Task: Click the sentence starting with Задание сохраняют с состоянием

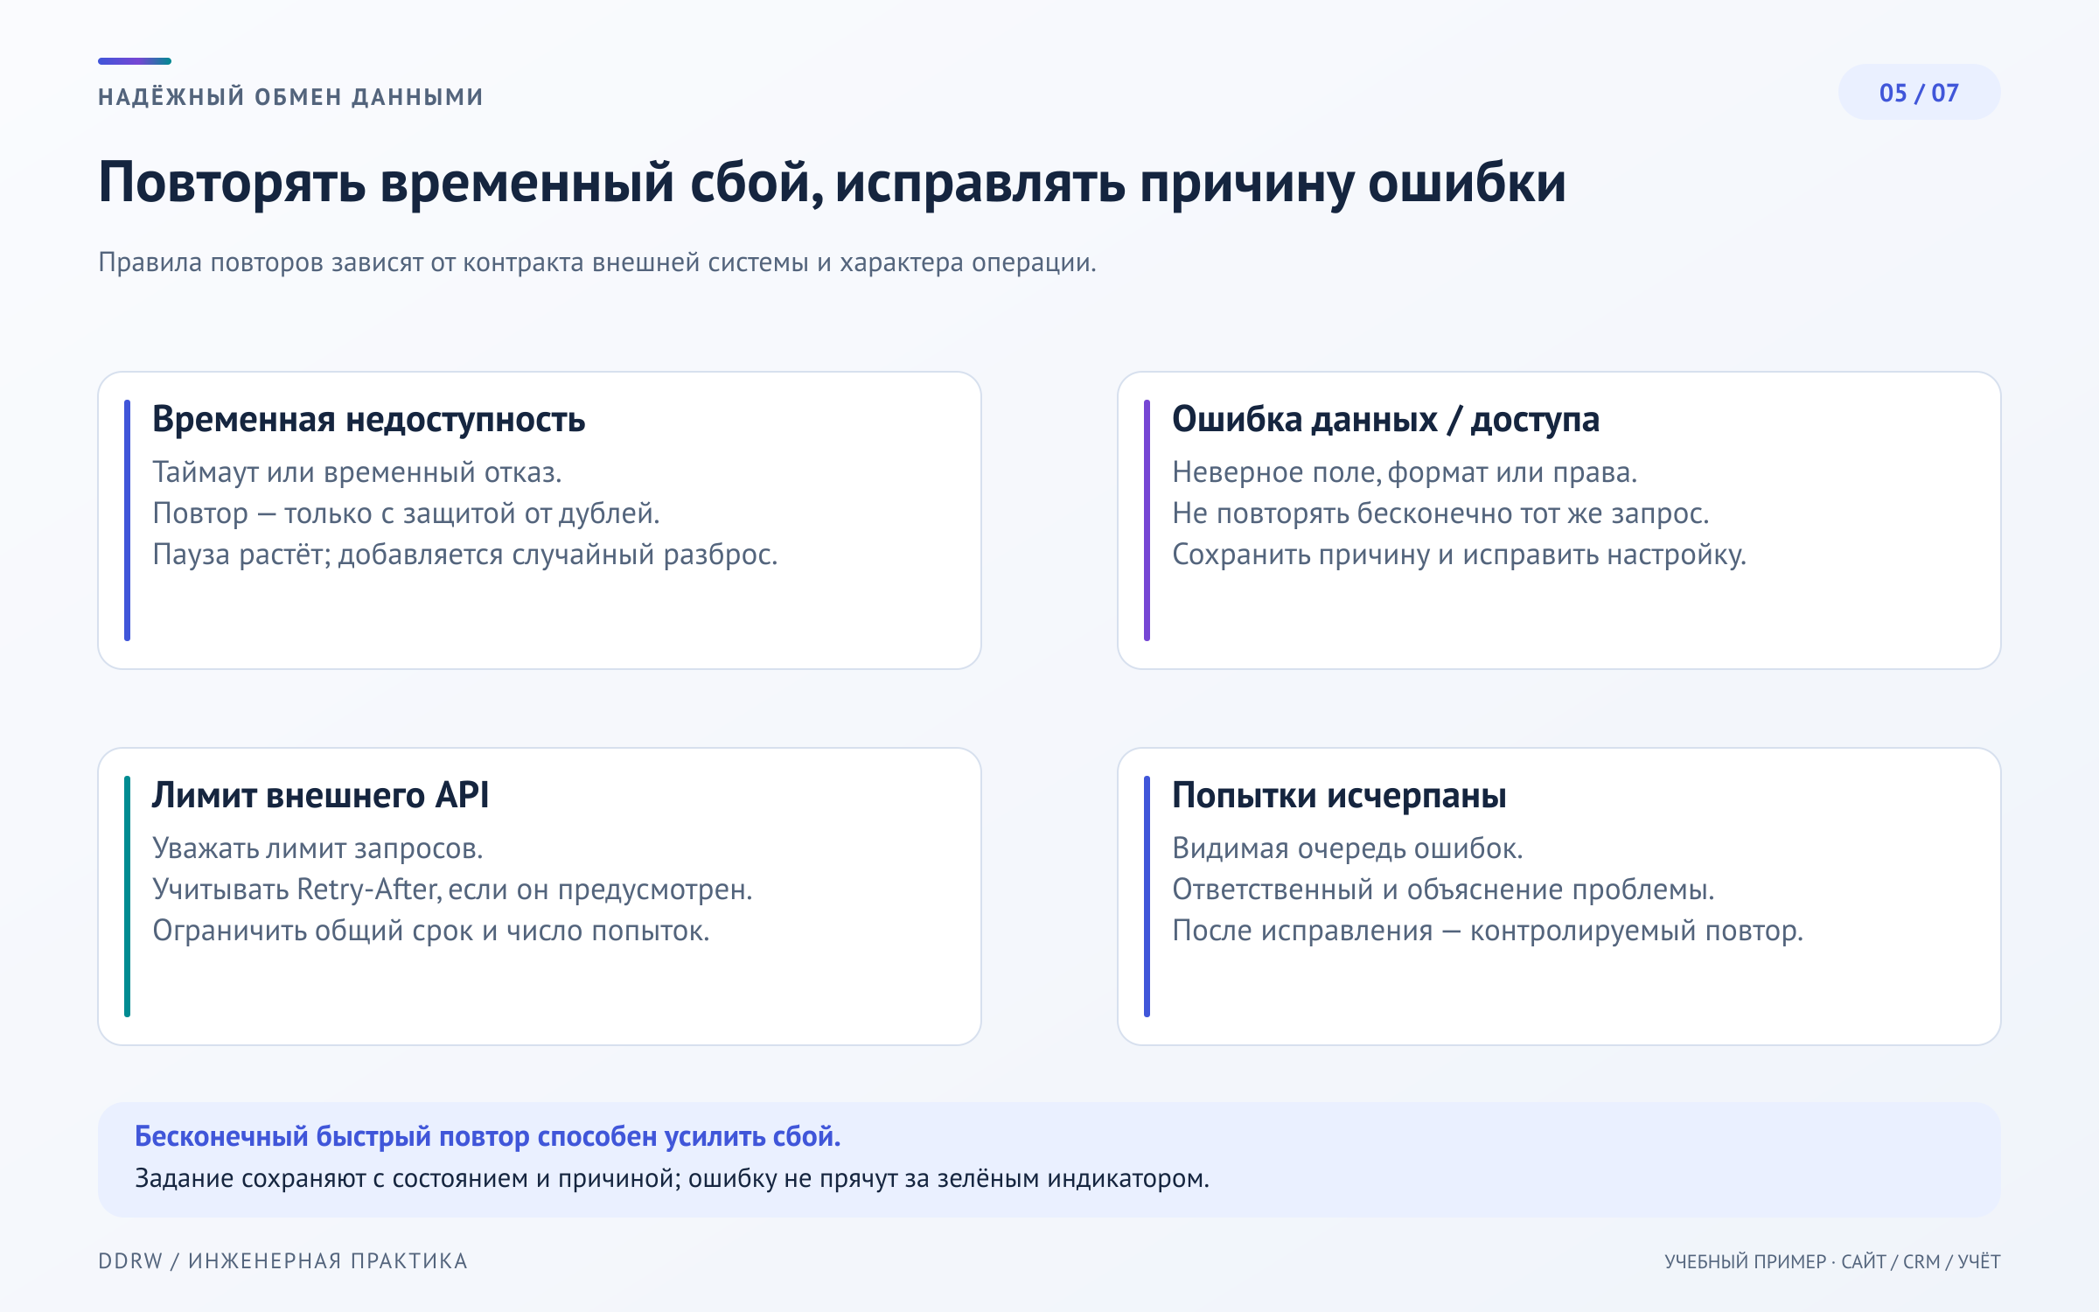Action: [x=672, y=1179]
